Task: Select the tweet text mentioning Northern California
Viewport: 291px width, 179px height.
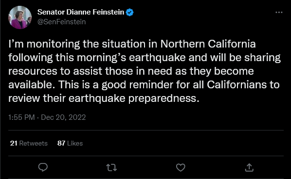Action: coord(145,71)
